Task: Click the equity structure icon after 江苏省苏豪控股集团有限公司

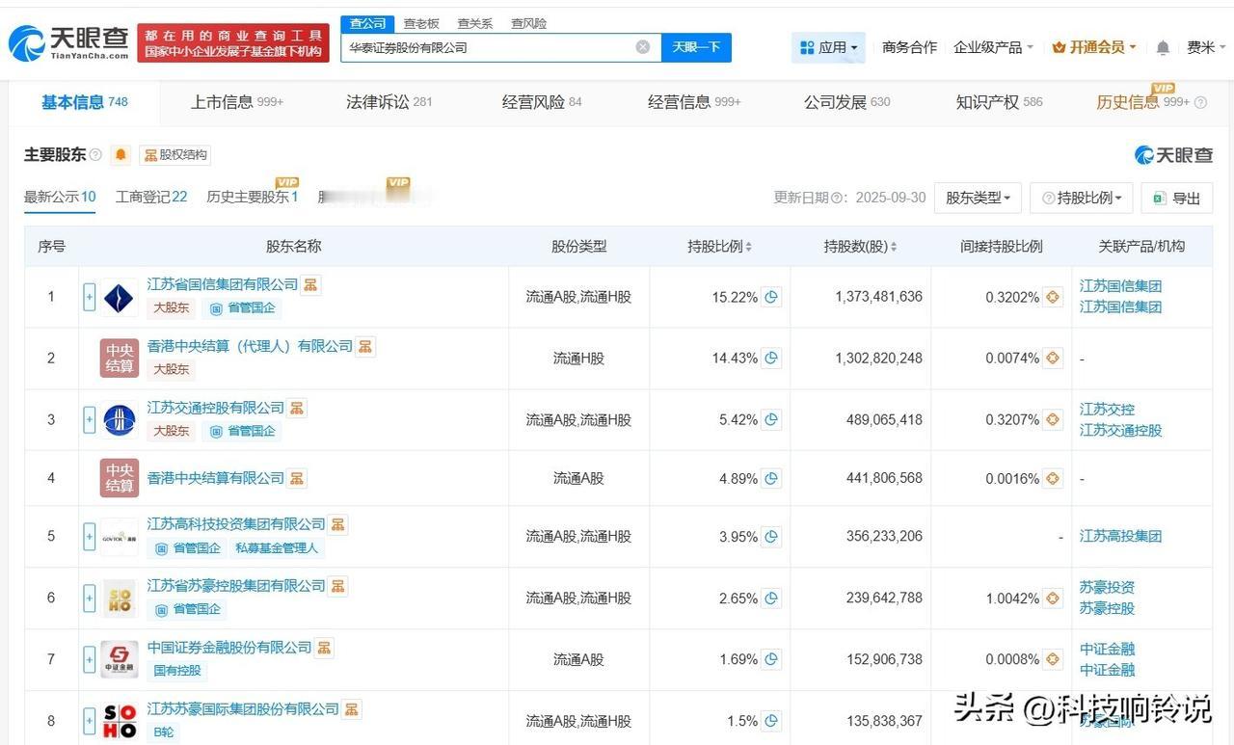Action: pyautogui.click(x=337, y=586)
